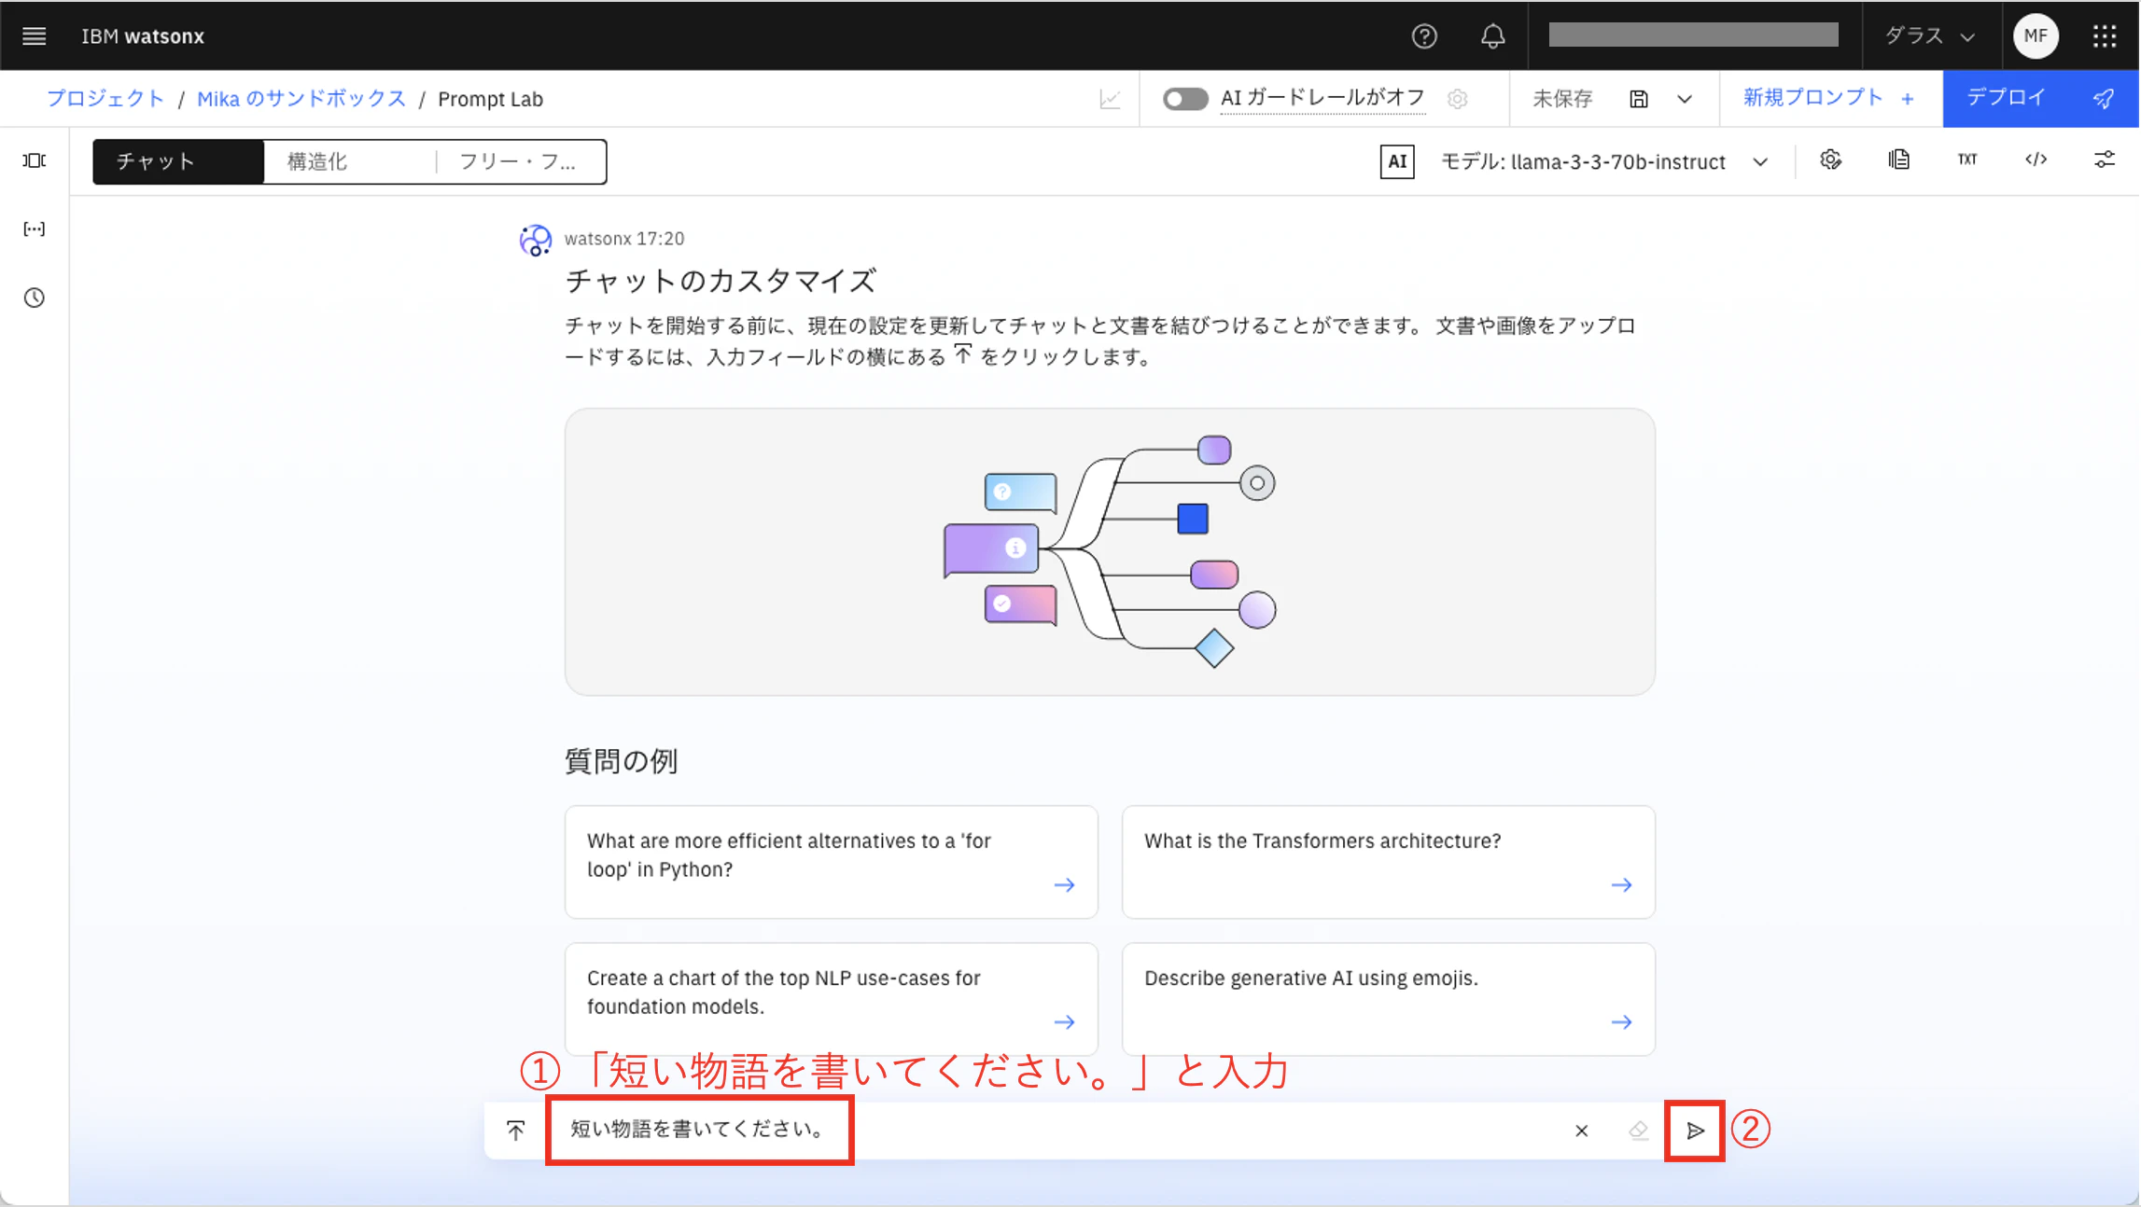2141x1207 pixels.
Task: View code with the </> icon
Action: [2036, 160]
